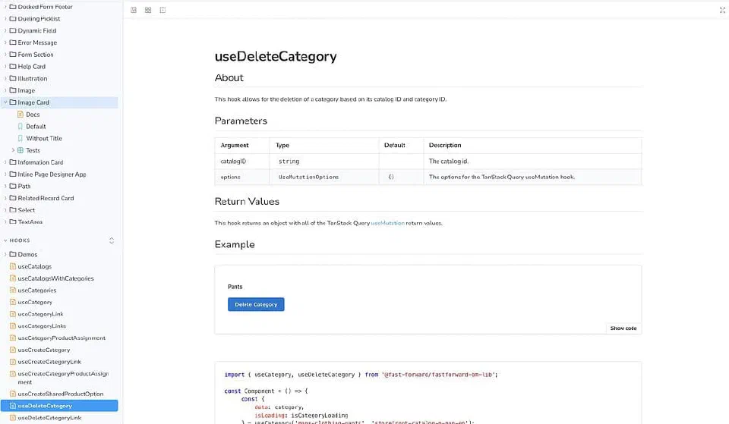Open useDeleteCategoryLink in the sidebar

[49, 418]
